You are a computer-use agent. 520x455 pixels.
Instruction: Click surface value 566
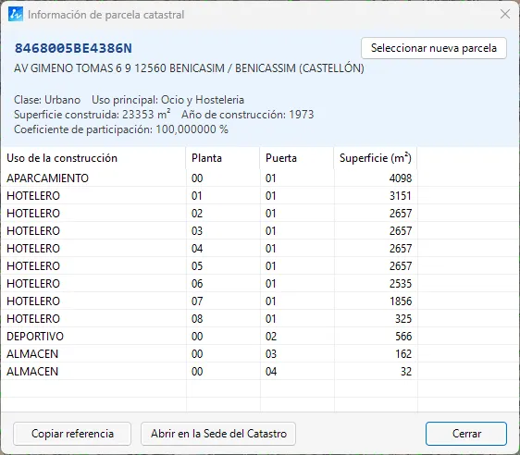point(403,337)
